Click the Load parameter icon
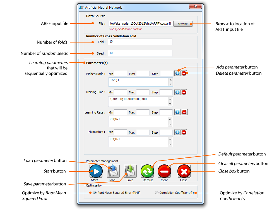 coord(113,171)
